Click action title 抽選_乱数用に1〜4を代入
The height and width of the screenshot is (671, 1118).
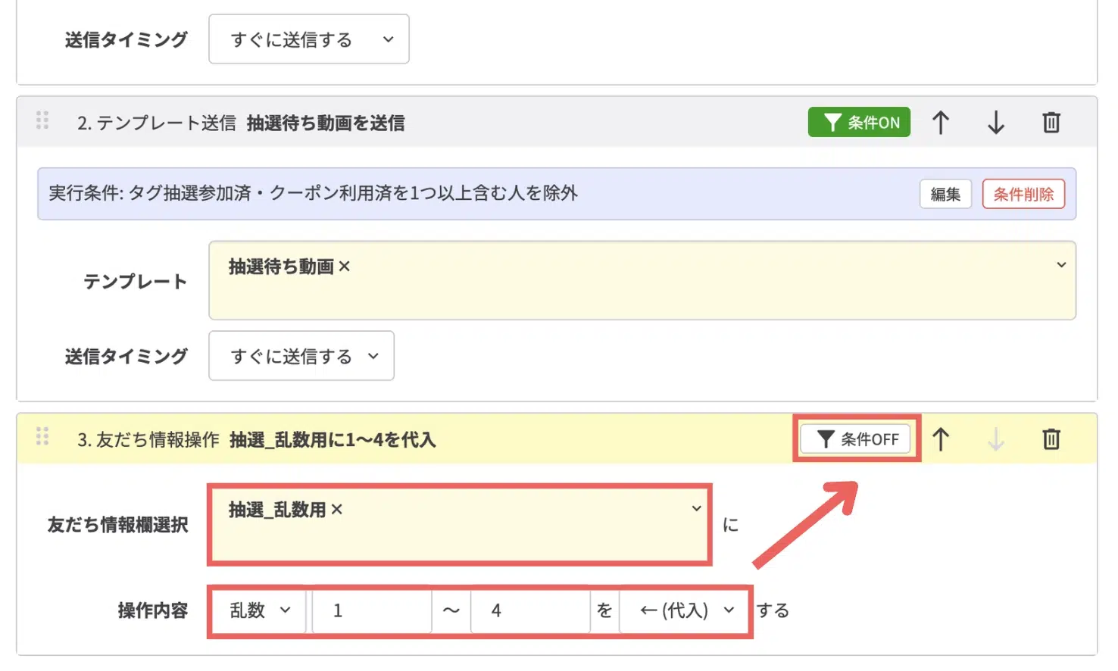pyautogui.click(x=333, y=439)
